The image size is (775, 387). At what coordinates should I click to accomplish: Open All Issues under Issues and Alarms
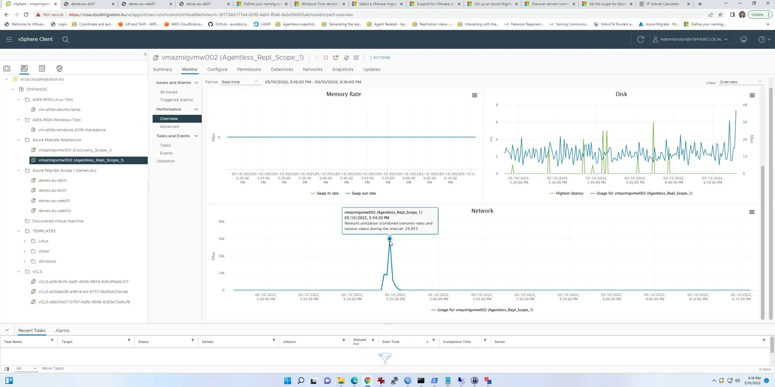168,92
